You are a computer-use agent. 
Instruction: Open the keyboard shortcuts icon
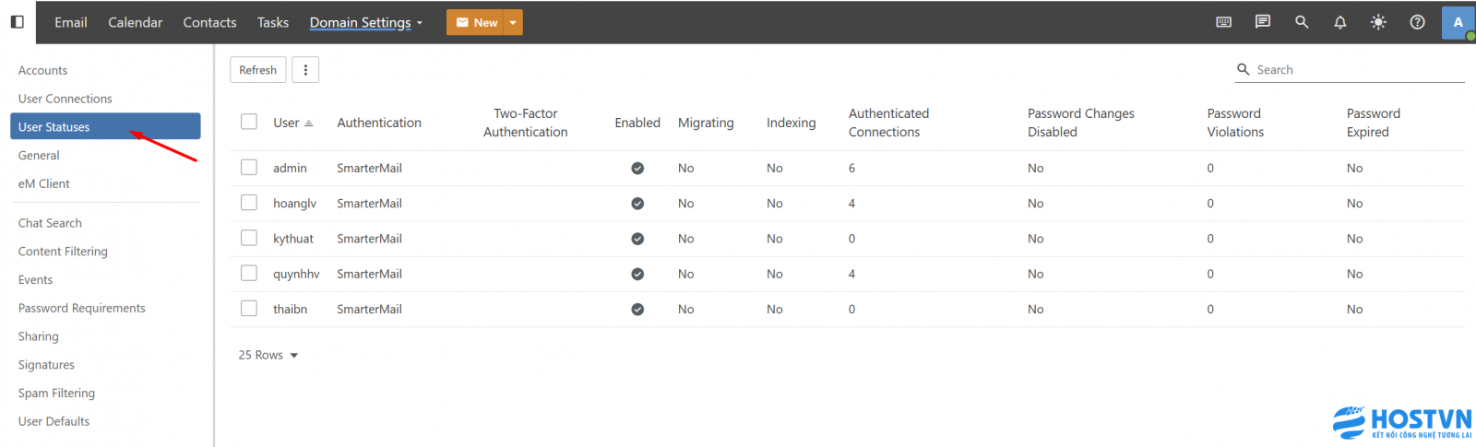pos(1224,22)
